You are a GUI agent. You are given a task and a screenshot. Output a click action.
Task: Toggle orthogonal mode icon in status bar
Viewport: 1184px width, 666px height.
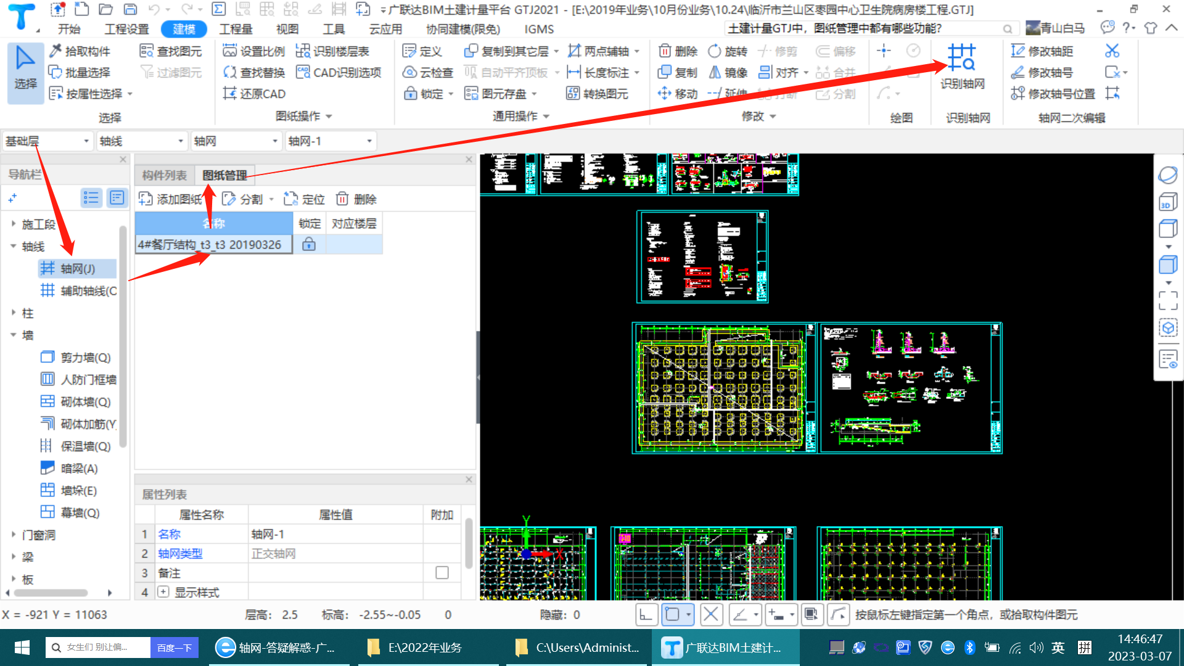[x=646, y=614]
